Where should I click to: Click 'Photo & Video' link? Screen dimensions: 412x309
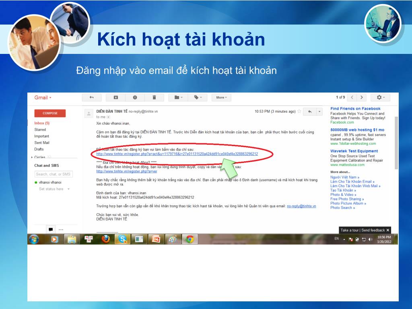tap(343, 195)
